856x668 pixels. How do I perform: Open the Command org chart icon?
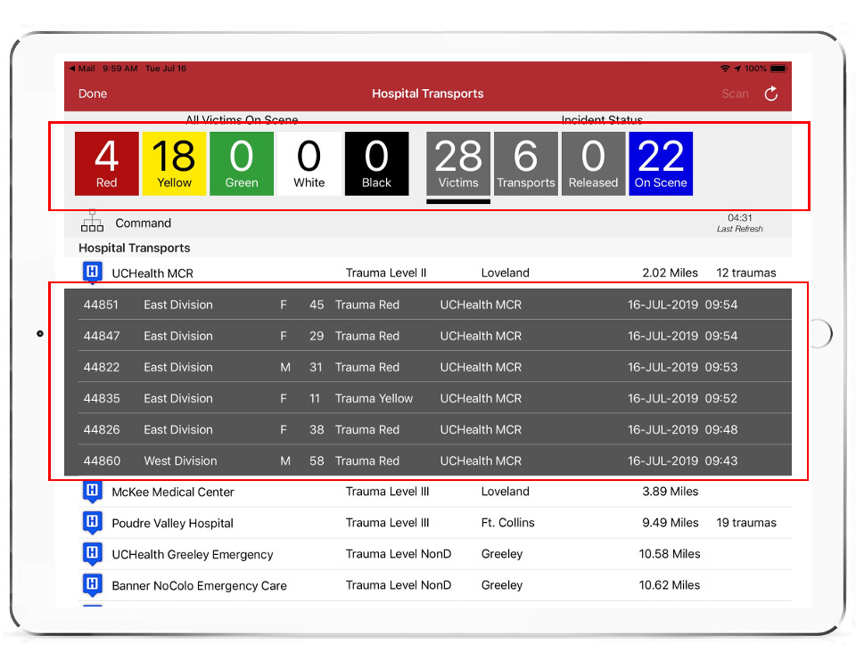[92, 222]
